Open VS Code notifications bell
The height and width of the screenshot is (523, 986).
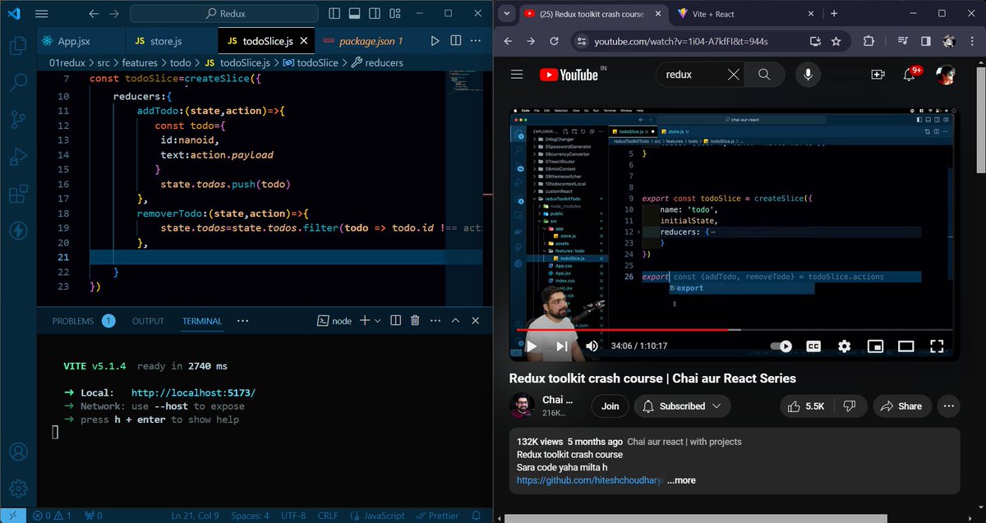point(477,516)
